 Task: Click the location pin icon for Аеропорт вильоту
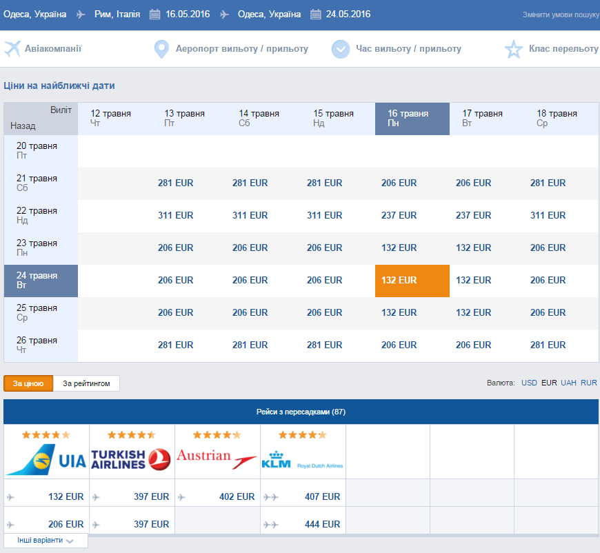point(161,50)
